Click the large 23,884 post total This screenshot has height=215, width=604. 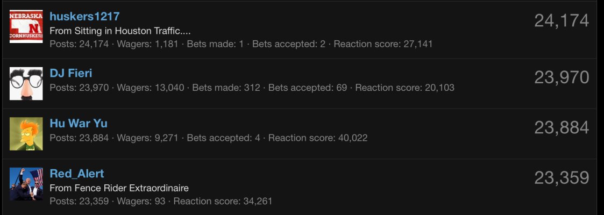(562, 128)
